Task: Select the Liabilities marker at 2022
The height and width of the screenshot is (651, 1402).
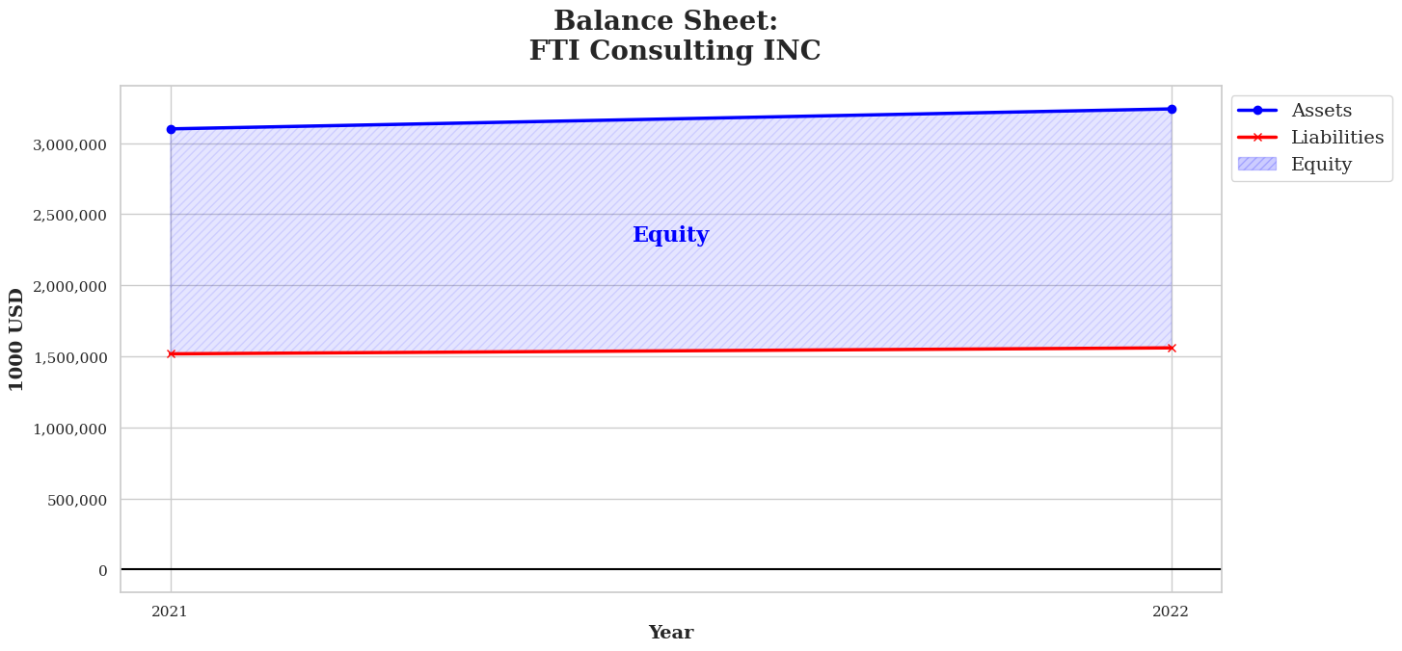Action: click(1172, 348)
